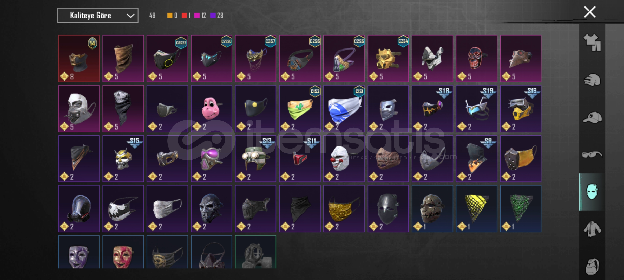Open the Kaliteye Göre sort dropdown

(x=98, y=16)
